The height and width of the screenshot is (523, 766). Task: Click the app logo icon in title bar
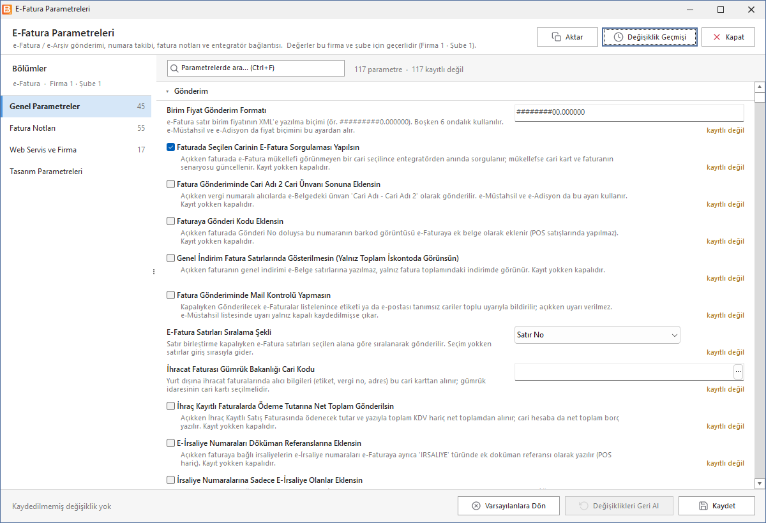coord(8,10)
